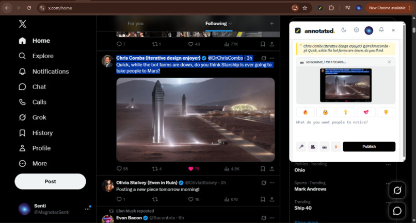The image size is (416, 223).
Task: Like Olivia Stalvey's post
Action: click(x=194, y=199)
